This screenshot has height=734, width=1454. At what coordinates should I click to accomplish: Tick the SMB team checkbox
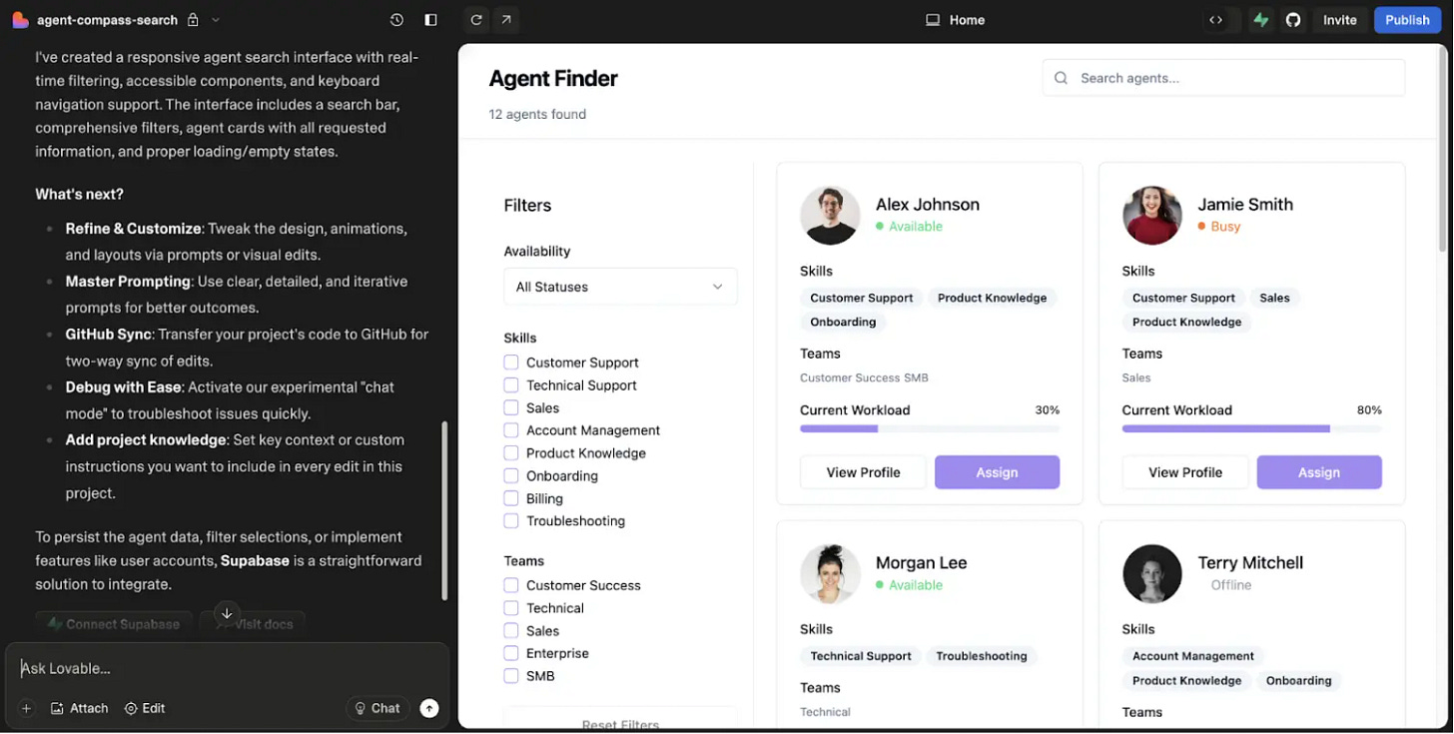[511, 676]
